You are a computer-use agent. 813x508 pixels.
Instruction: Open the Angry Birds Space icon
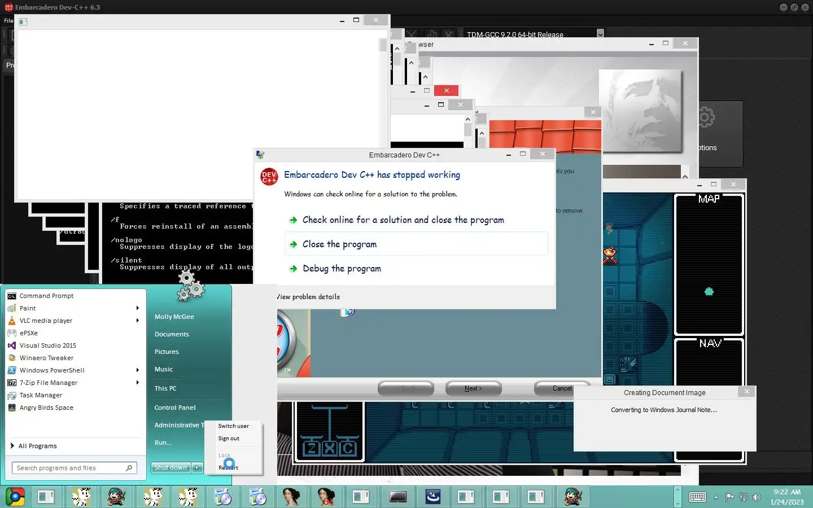tap(12, 408)
